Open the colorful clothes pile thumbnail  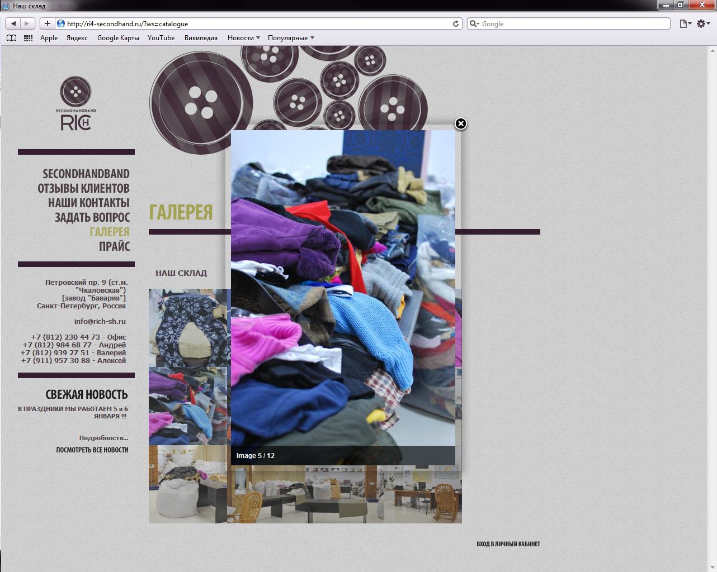point(188,406)
